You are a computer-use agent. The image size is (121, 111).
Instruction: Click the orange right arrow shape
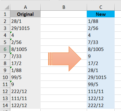coord(65,59)
